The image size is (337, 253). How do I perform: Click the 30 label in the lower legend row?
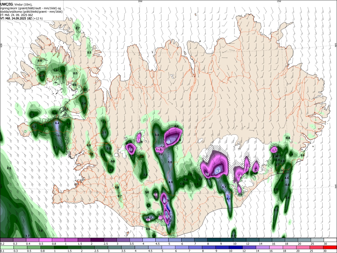coord(325,251)
